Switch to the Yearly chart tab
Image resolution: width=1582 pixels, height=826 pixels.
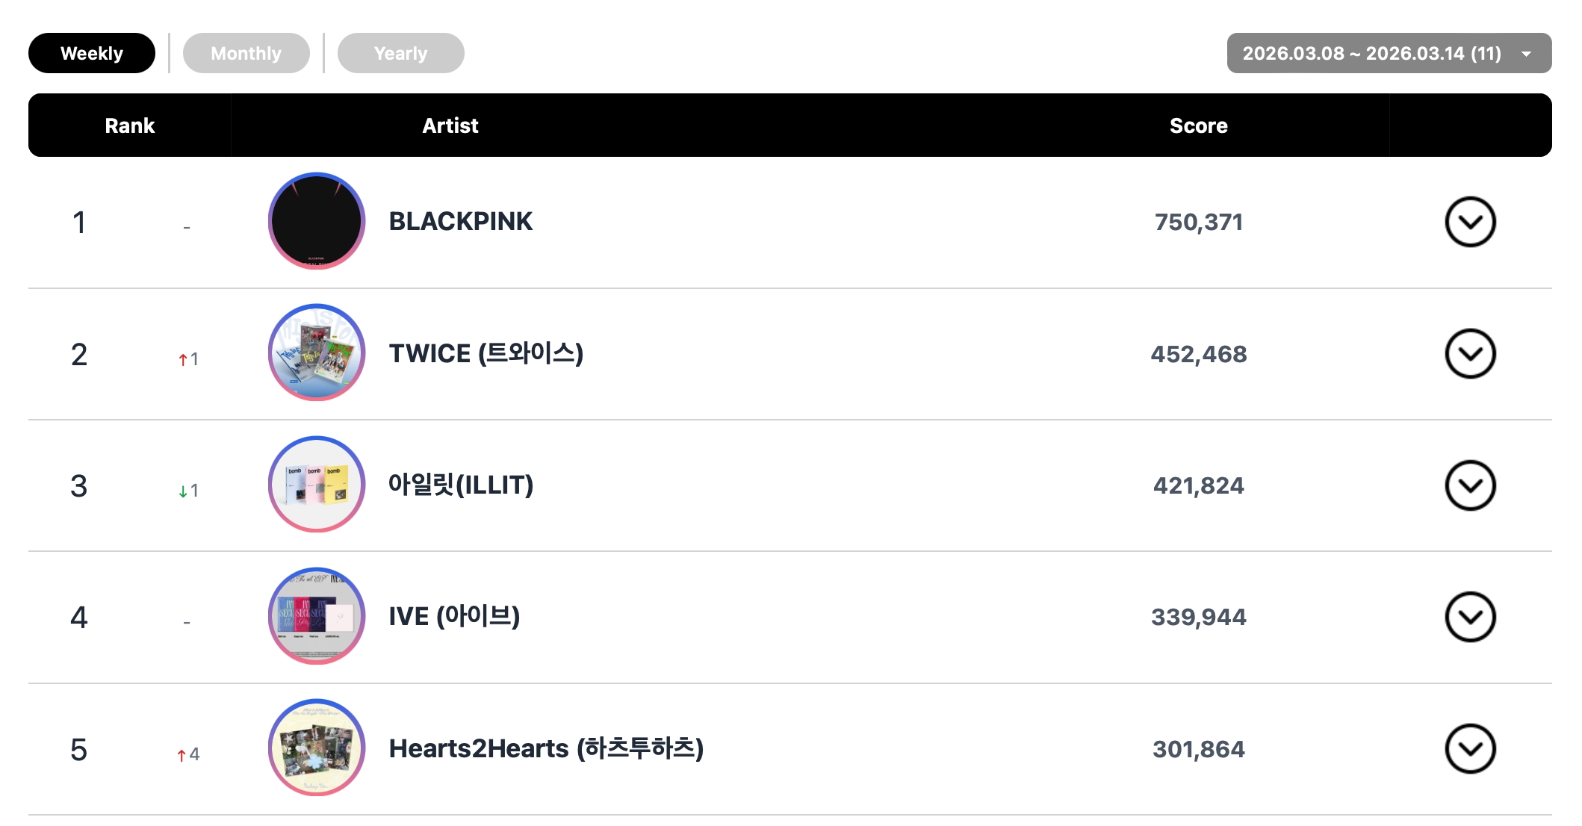coord(400,53)
